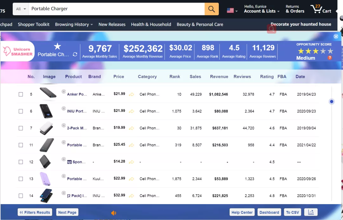Expand the Account & Lists menu
Viewport: 343px width, 220px height.
click(262, 9)
